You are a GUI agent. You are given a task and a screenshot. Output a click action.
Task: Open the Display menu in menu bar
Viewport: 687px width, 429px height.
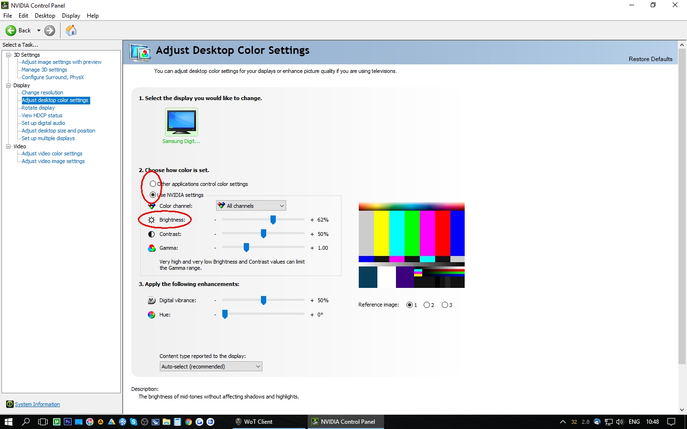click(71, 16)
